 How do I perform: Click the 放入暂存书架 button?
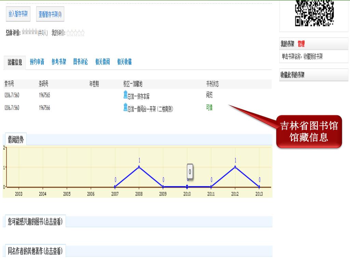(18, 14)
